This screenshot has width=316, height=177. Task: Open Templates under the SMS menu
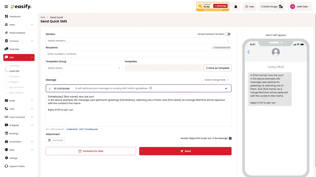point(15,76)
